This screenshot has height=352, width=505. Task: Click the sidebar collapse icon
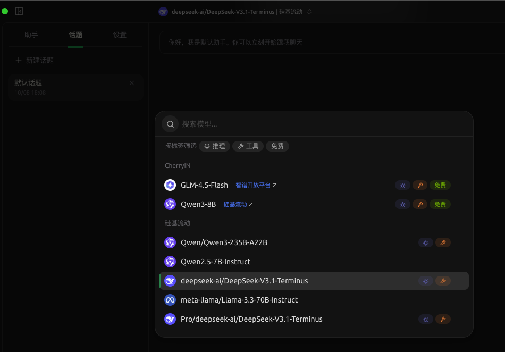pos(19,11)
